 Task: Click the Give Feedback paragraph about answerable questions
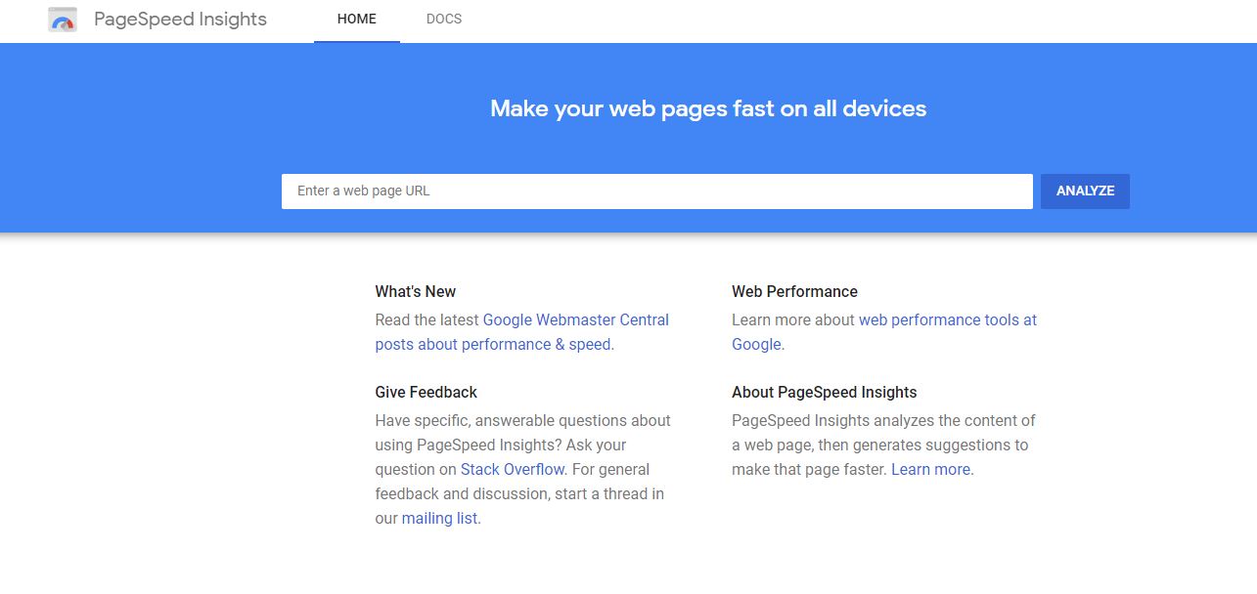(x=522, y=469)
